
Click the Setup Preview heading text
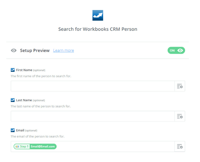point(35,51)
